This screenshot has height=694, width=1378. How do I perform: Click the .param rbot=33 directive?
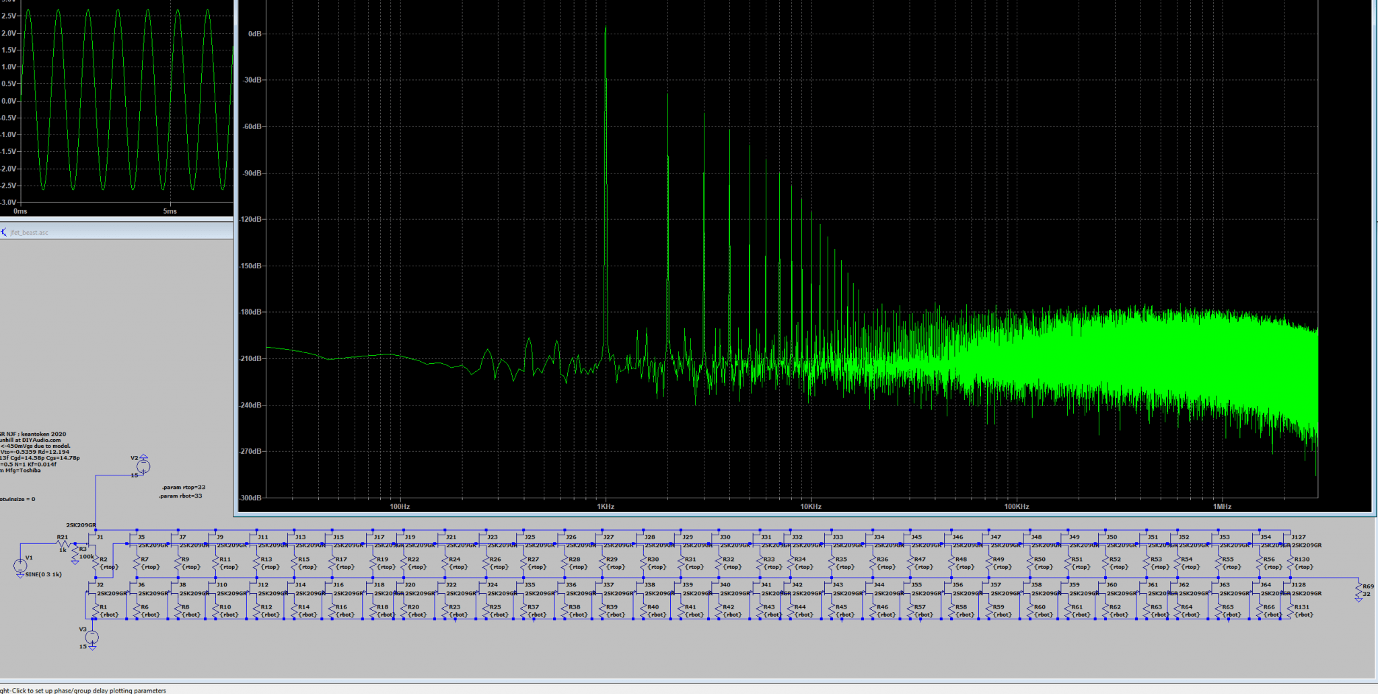tap(180, 496)
